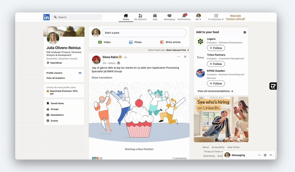Open the Legora company name
Screen dimensions: 295x172
[x=211, y=39]
